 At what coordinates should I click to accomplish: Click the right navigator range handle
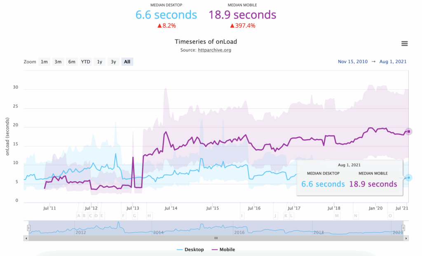403,228
